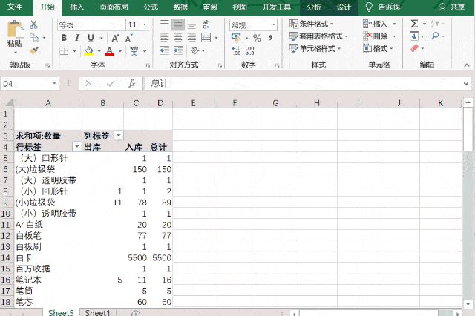Apply comma thousands separator style
The width and height of the screenshot is (475, 316).
click(x=270, y=38)
